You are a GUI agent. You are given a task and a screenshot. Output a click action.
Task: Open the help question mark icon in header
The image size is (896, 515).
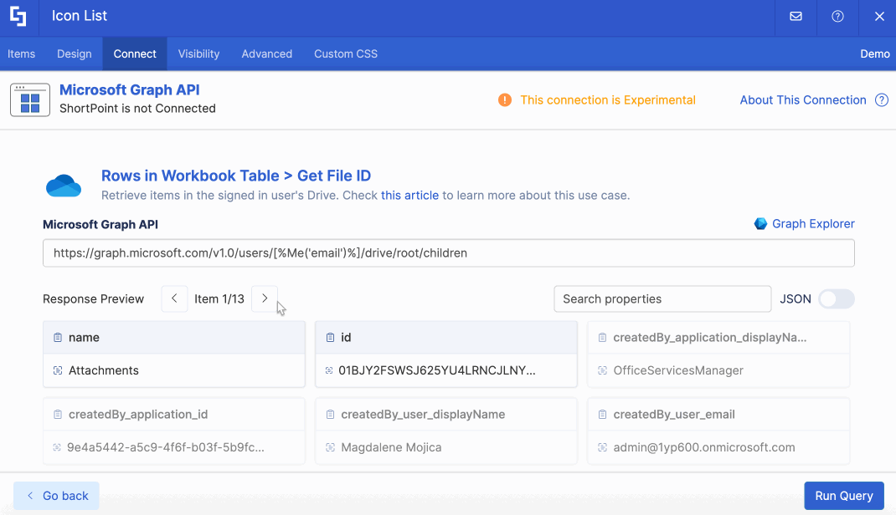(x=837, y=17)
